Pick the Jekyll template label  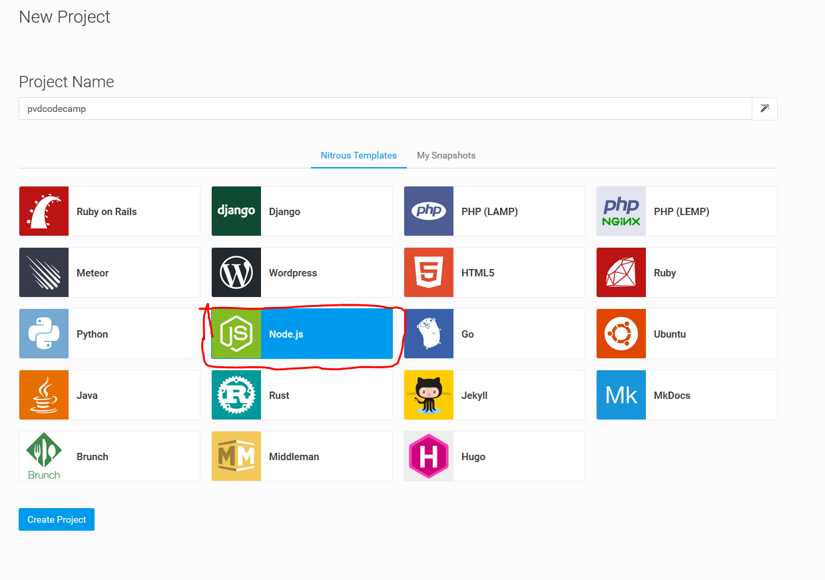pos(474,396)
